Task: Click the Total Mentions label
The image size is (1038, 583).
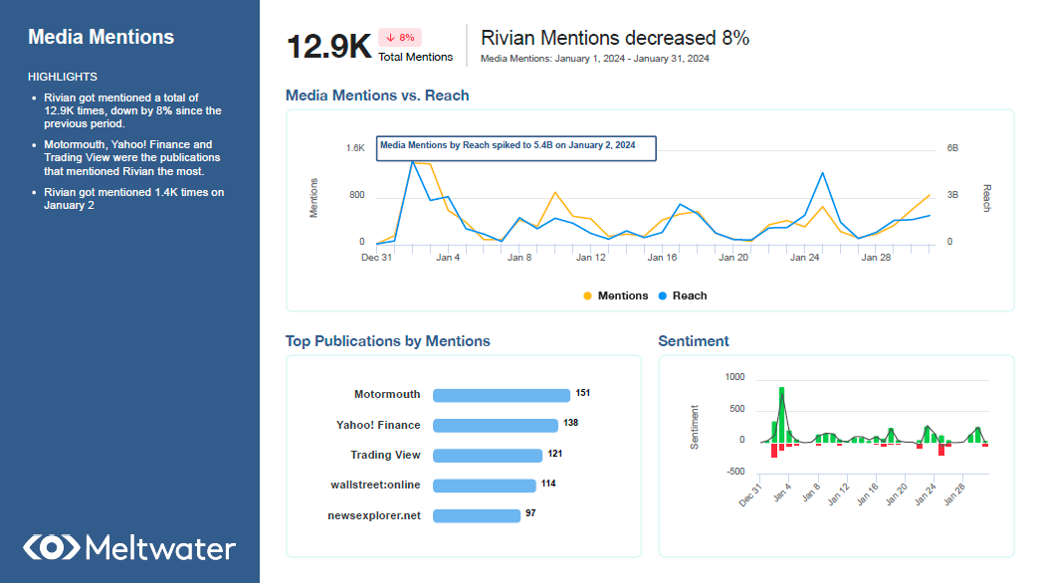Action: 416,57
